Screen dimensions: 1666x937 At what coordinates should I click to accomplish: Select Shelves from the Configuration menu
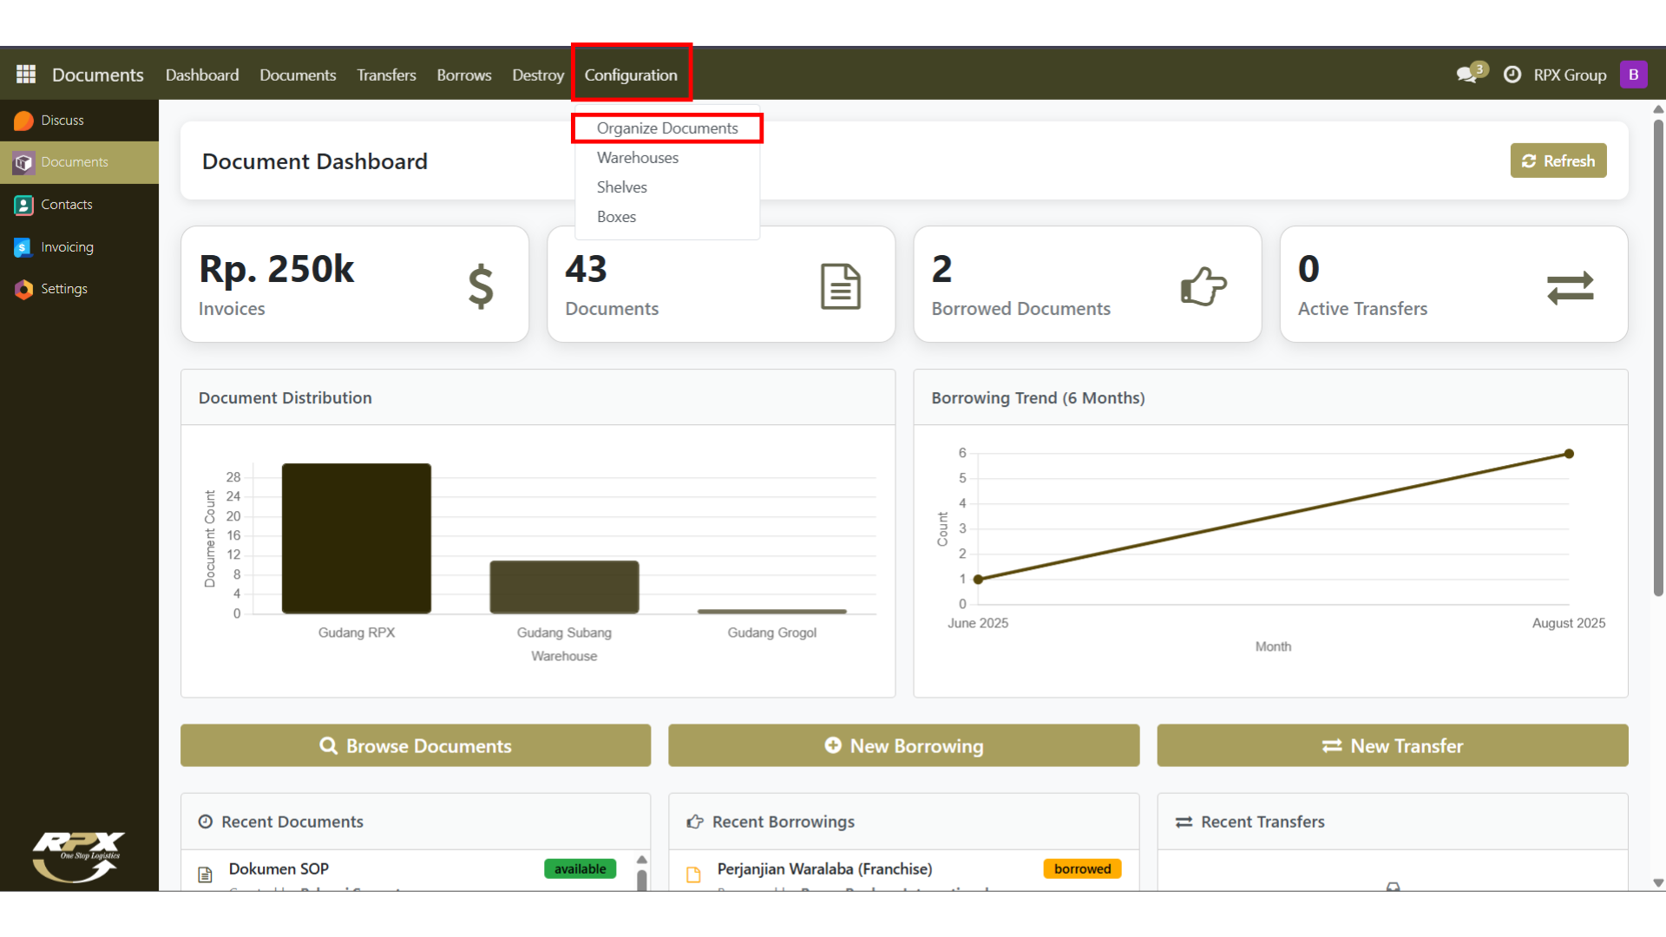tap(621, 187)
